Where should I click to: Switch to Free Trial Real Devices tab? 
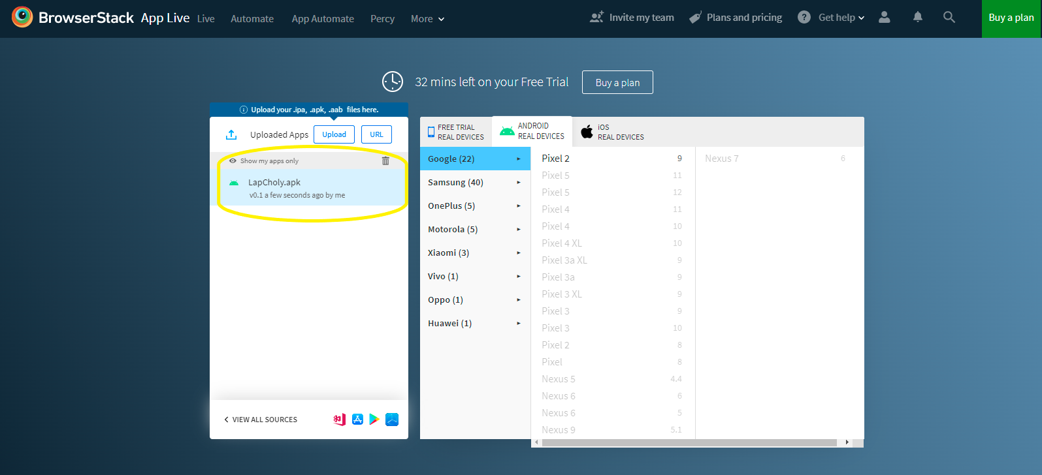[x=456, y=132]
